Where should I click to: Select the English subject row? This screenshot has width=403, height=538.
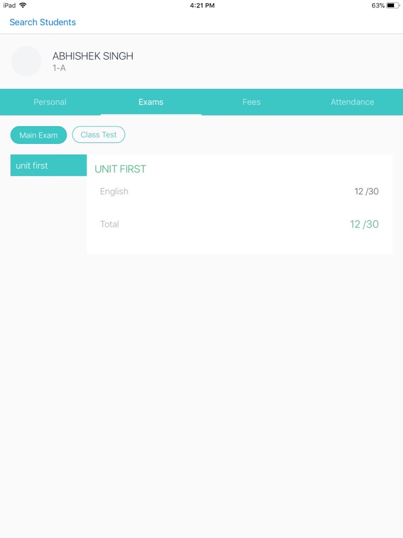[239, 192]
